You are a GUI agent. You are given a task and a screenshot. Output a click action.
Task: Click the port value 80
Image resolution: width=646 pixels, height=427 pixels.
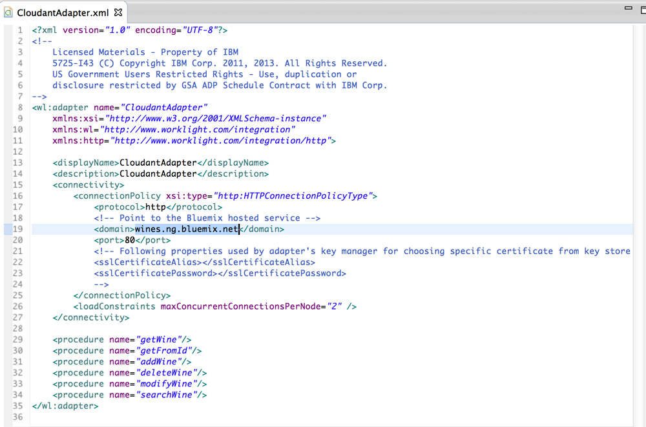130,240
